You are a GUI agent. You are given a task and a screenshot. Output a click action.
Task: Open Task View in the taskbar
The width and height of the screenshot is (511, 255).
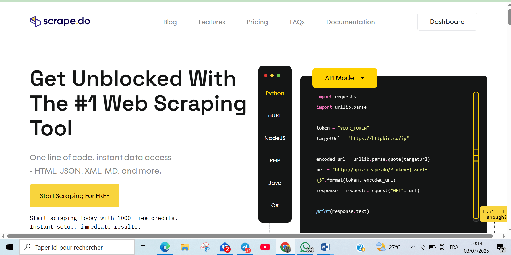pyautogui.click(x=144, y=247)
